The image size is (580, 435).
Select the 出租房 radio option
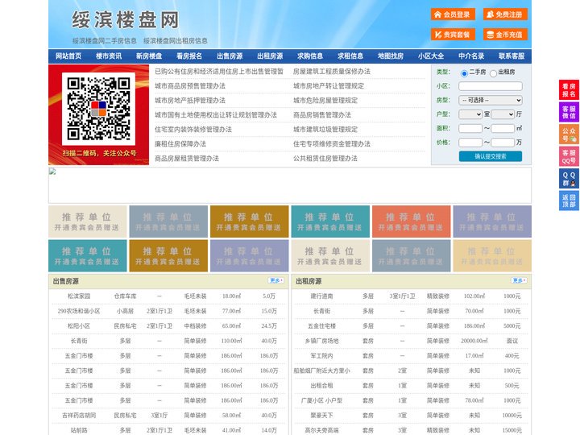pos(493,73)
